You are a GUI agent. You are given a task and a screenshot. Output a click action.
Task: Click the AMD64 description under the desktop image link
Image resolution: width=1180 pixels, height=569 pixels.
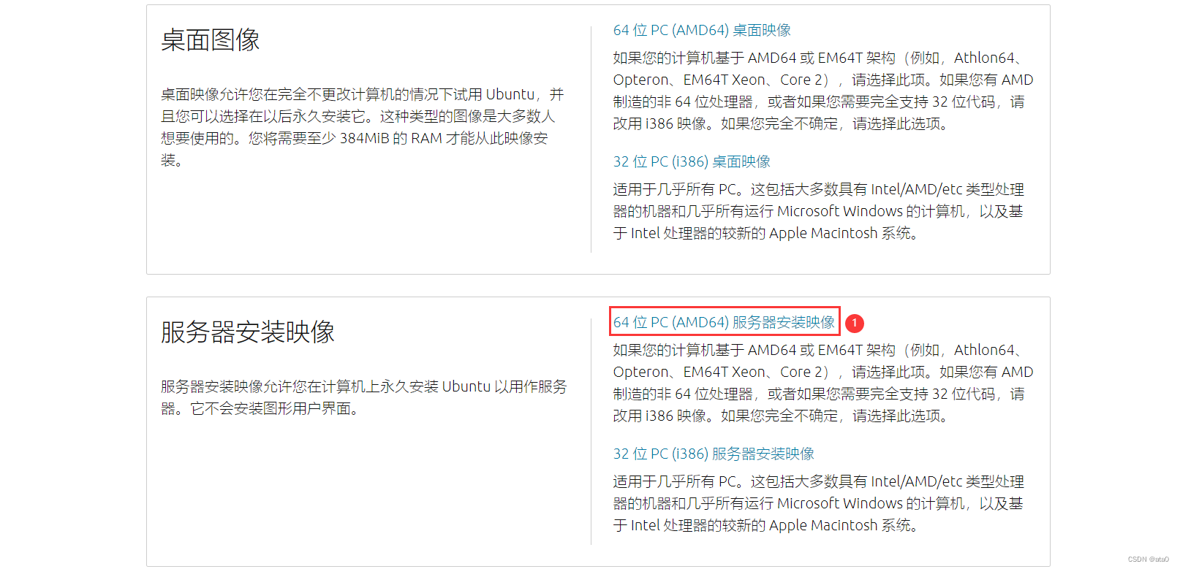tap(823, 91)
